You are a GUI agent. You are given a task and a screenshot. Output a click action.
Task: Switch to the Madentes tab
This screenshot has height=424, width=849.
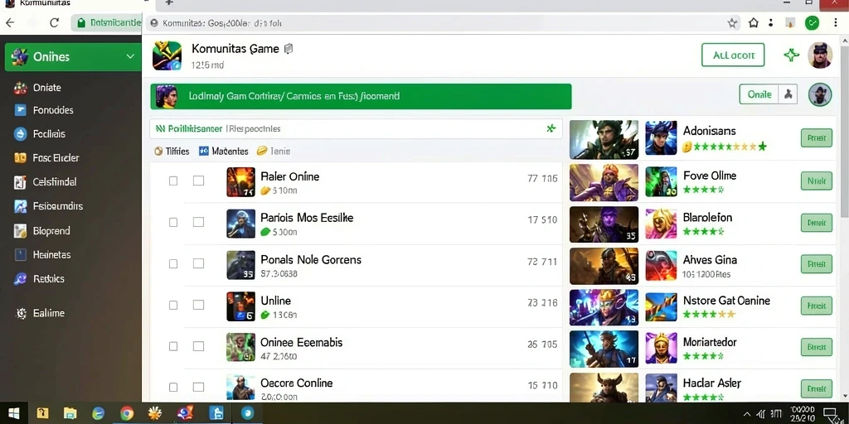click(224, 152)
